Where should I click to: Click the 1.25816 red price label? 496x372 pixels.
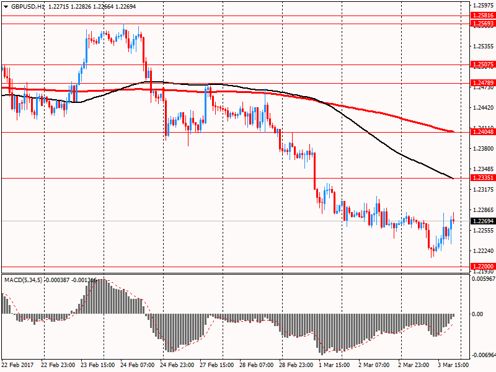483,15
